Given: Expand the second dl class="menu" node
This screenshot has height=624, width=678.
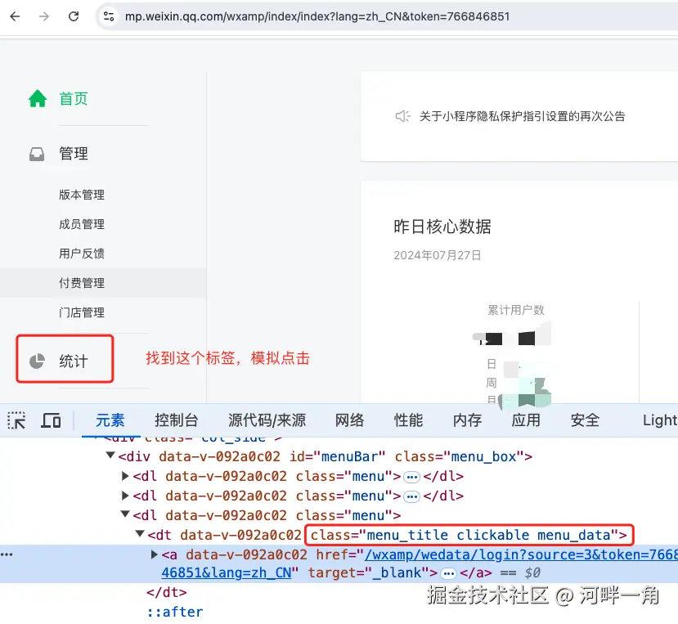Looking at the screenshot, I should 125,496.
